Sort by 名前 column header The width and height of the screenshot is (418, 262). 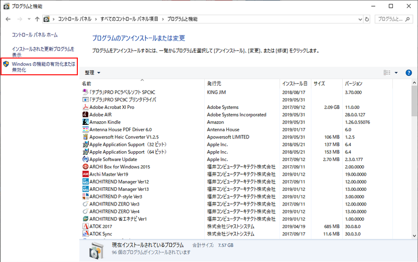[142, 84]
